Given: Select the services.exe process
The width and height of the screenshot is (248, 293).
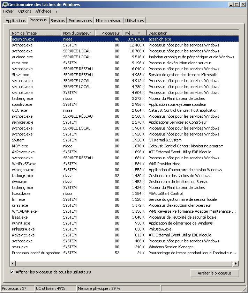Looking at the screenshot, I should pyautogui.click(x=124, y=122).
